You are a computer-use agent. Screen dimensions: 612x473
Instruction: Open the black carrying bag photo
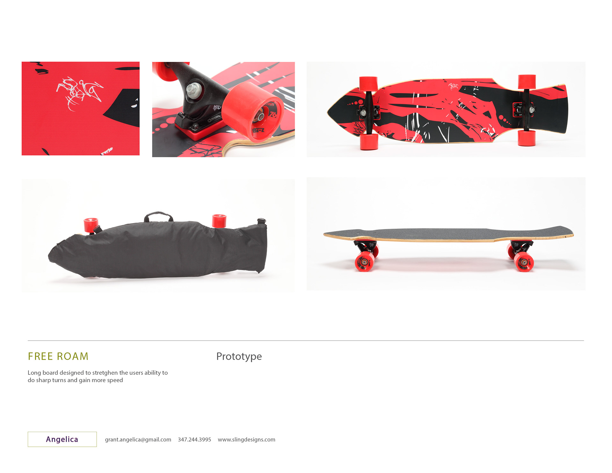(158, 235)
